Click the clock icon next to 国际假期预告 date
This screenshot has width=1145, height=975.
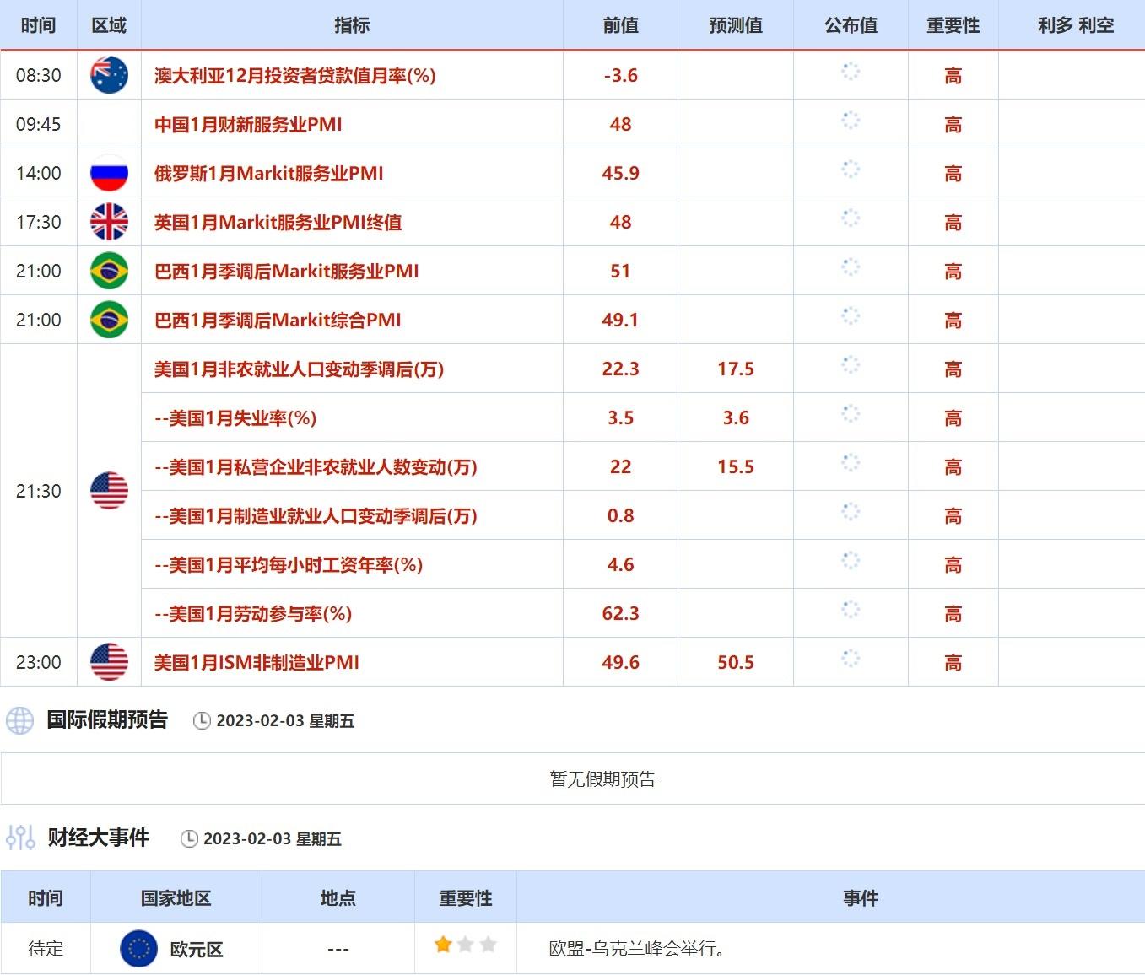pyautogui.click(x=202, y=721)
